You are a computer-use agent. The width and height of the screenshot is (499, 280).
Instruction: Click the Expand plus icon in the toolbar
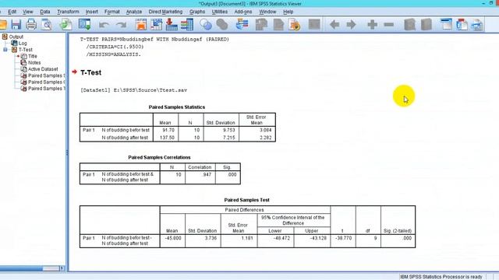pos(372,24)
